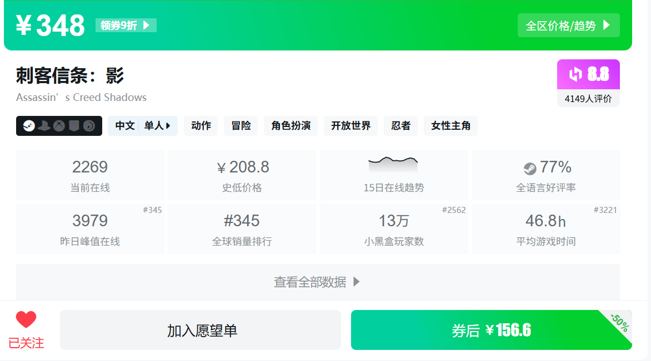Click the #2562 player count rank

(454, 210)
